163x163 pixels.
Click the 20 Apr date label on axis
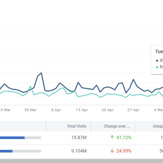(x=107, y=110)
